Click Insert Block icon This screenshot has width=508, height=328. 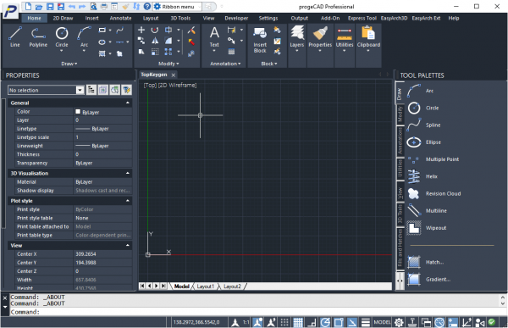tap(260, 40)
